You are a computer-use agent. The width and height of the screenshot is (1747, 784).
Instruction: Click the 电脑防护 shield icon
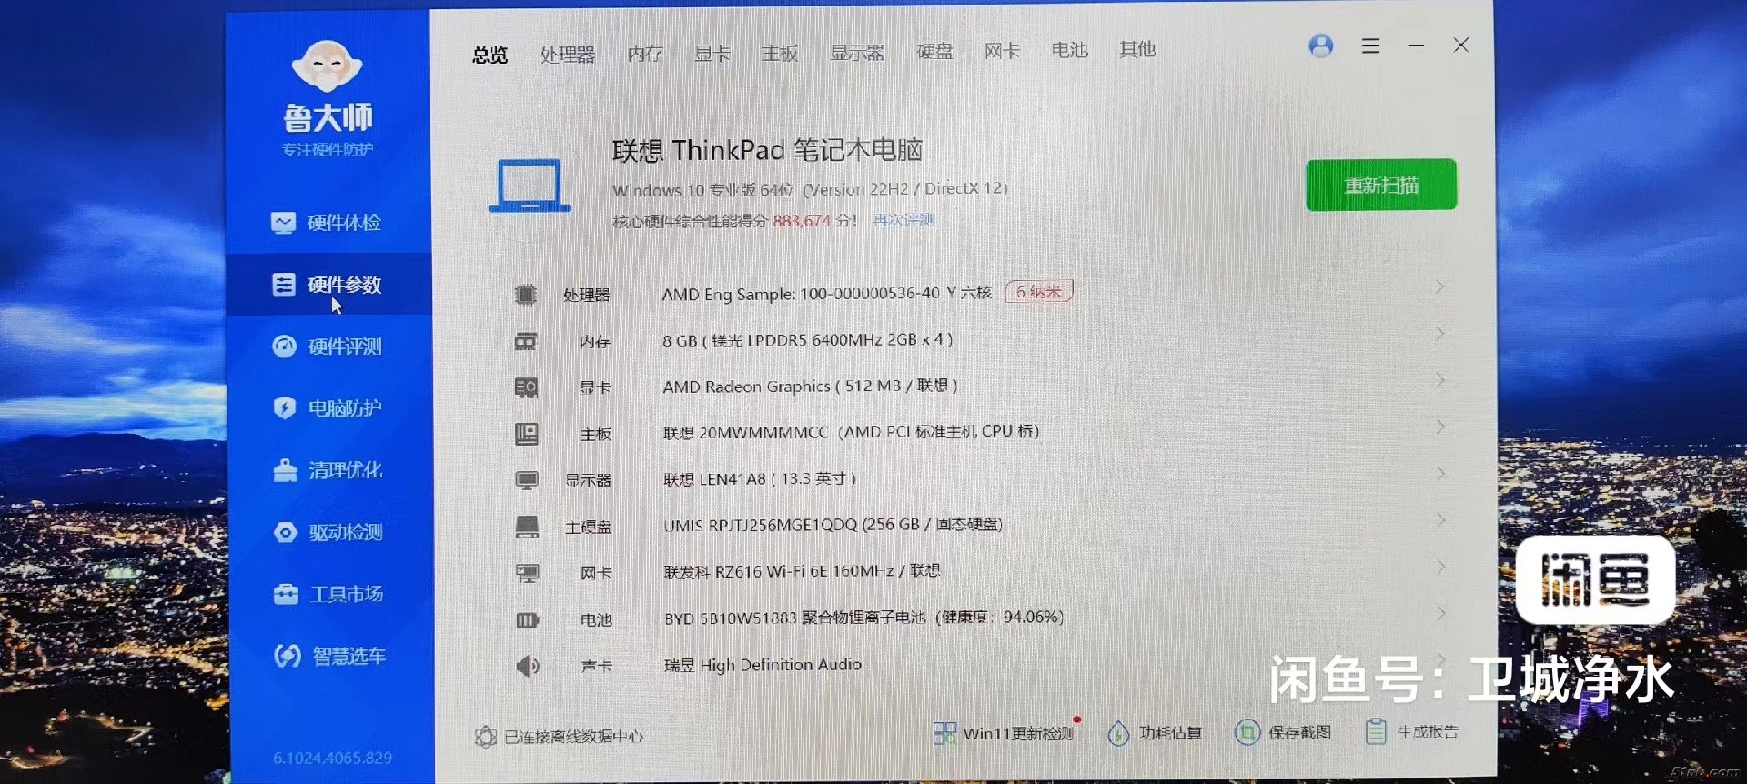point(284,407)
